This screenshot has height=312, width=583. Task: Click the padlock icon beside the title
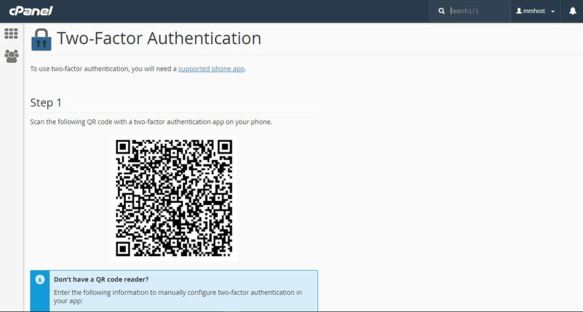click(41, 39)
